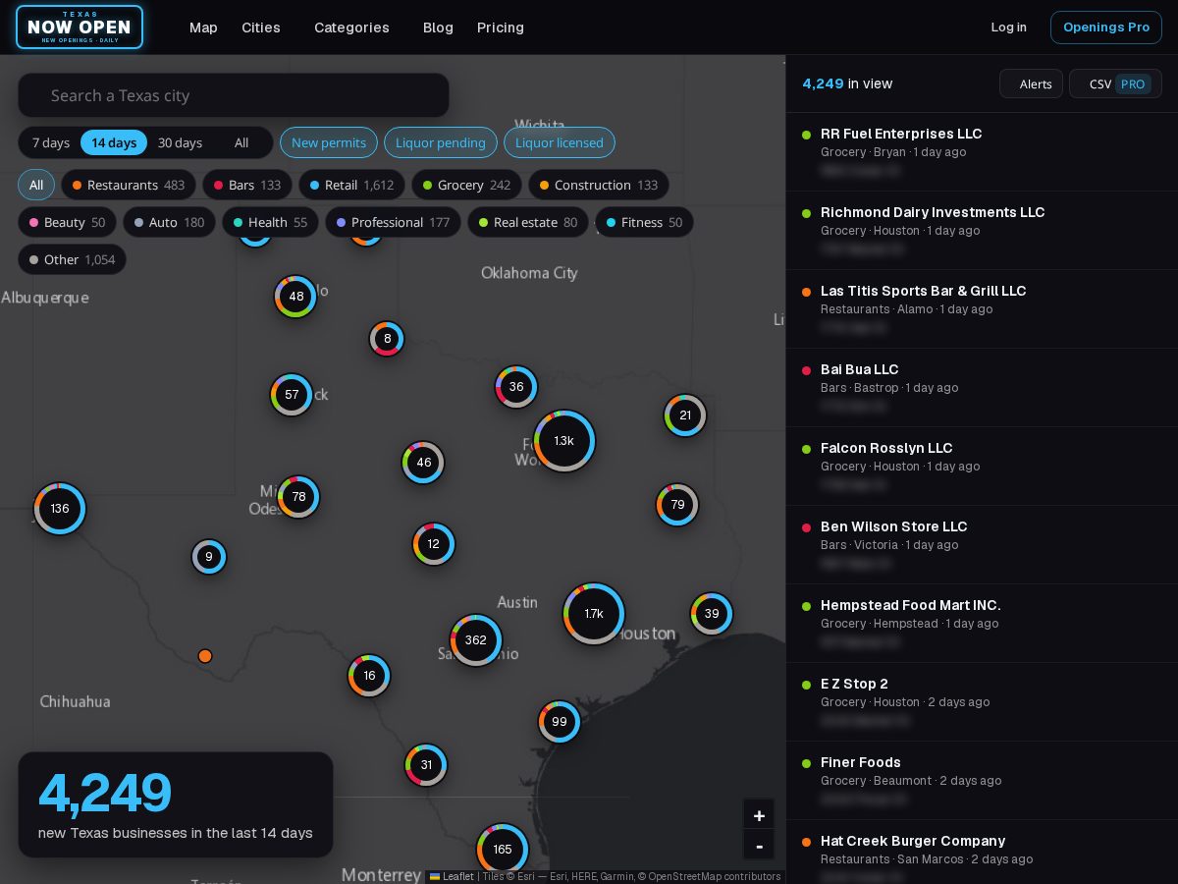This screenshot has width=1178, height=884.
Task: Open the 99 cluster marker
Action: point(560,722)
